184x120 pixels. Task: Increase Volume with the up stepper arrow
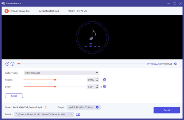(x=97, y=79)
